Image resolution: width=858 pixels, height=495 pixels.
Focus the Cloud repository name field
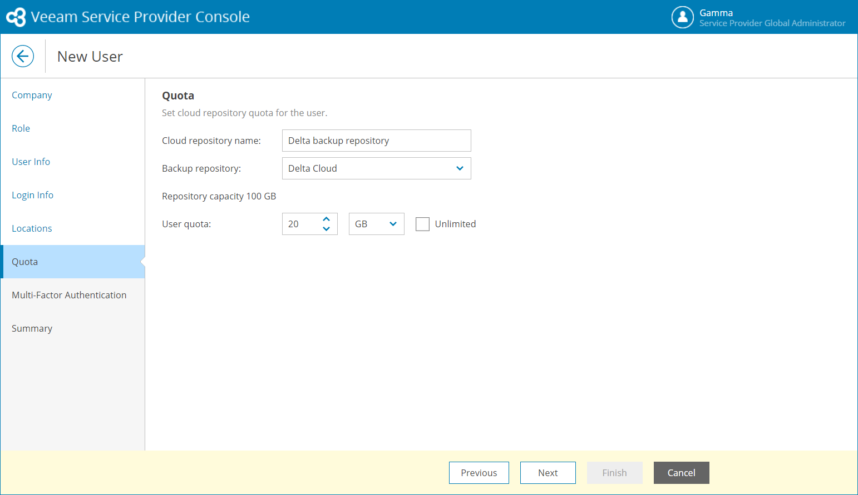point(377,141)
